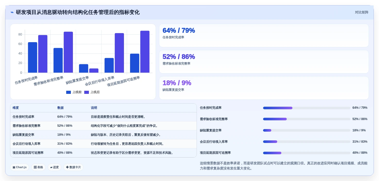Click the 上线后 bar for 项目延期原因可追溯率

145,52
